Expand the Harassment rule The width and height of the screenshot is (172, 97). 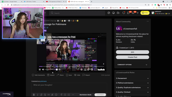tap(132, 78)
